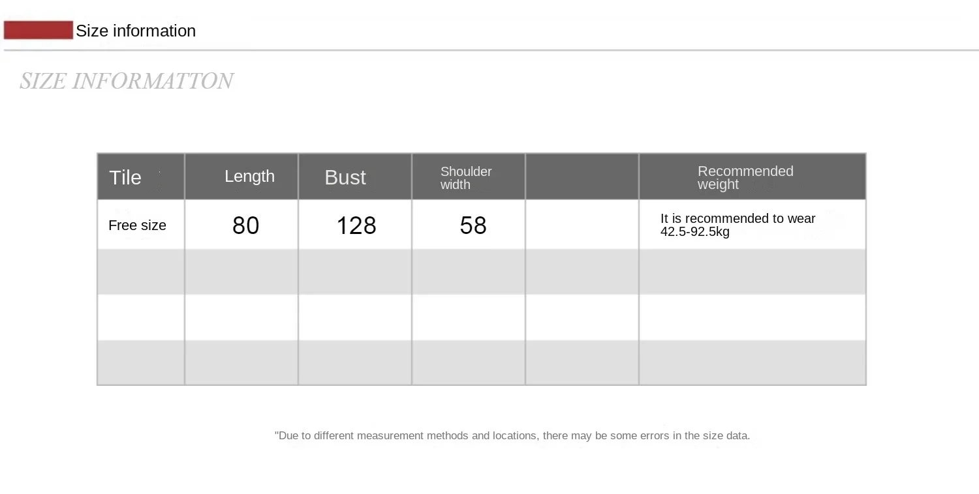
Task: Select the Tile column header
Action: [125, 177]
